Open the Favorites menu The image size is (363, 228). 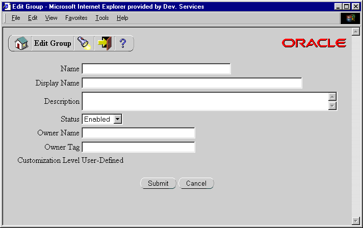[x=76, y=18]
